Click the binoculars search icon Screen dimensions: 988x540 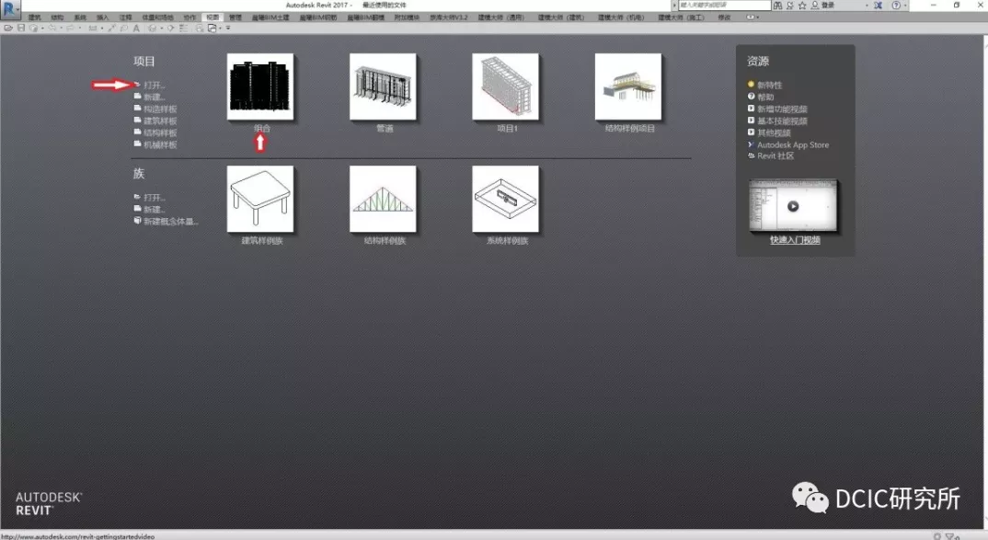[x=778, y=5]
